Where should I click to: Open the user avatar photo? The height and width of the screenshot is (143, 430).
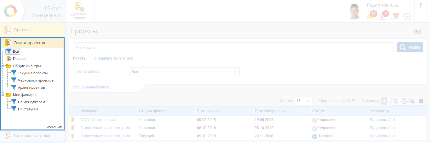355,11
